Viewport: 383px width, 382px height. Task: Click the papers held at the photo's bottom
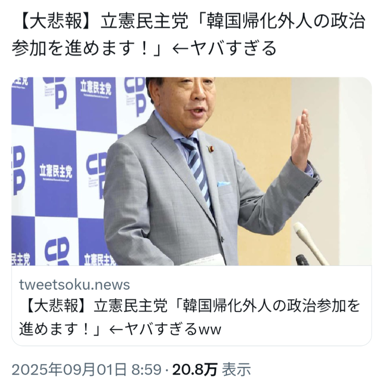203,260
